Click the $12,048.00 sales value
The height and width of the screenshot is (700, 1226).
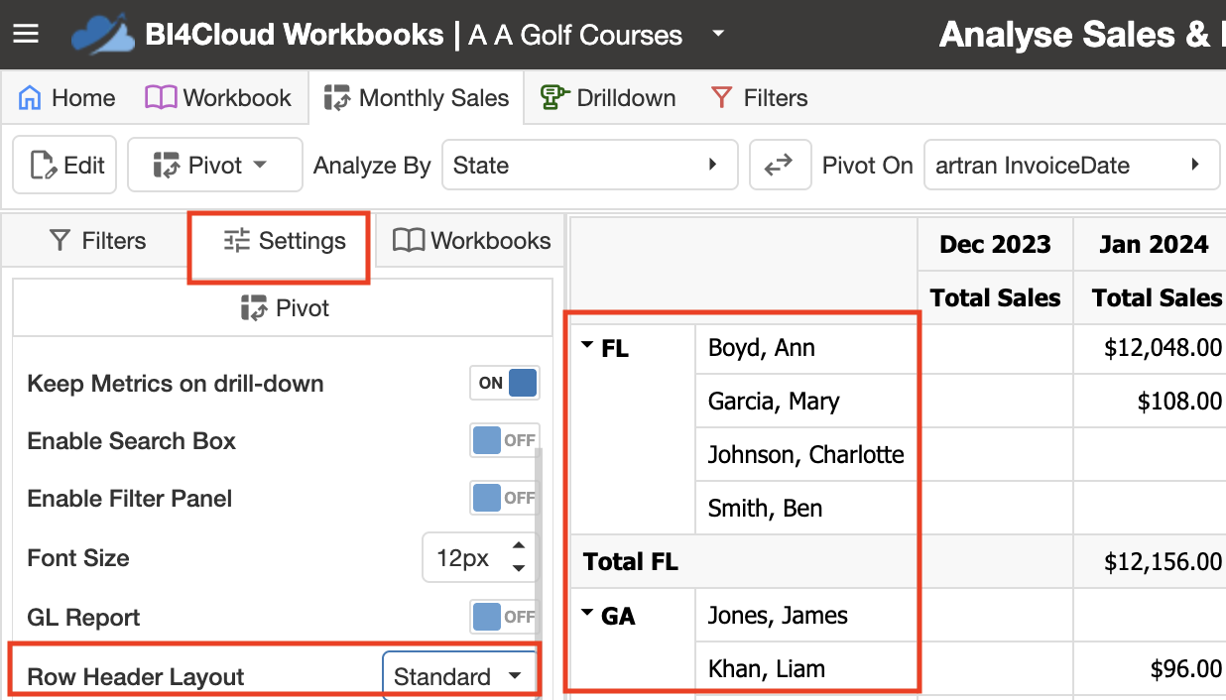tap(1163, 348)
